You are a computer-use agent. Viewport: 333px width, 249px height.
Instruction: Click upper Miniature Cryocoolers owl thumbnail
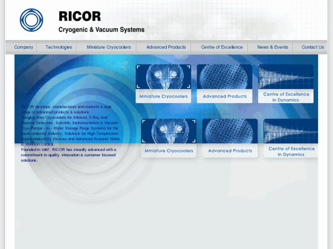click(x=164, y=77)
